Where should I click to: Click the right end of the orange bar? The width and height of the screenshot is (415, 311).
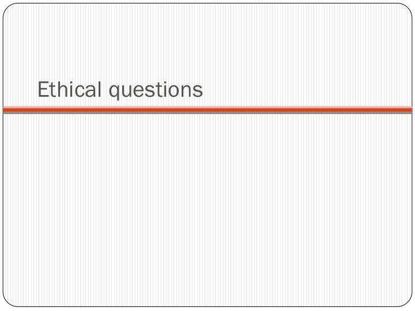408,110
